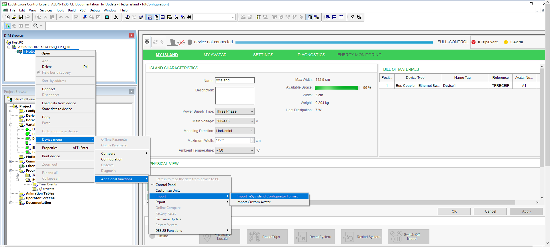Open the toolbar search combo box
The width and height of the screenshot is (550, 247).
pos(214,17)
